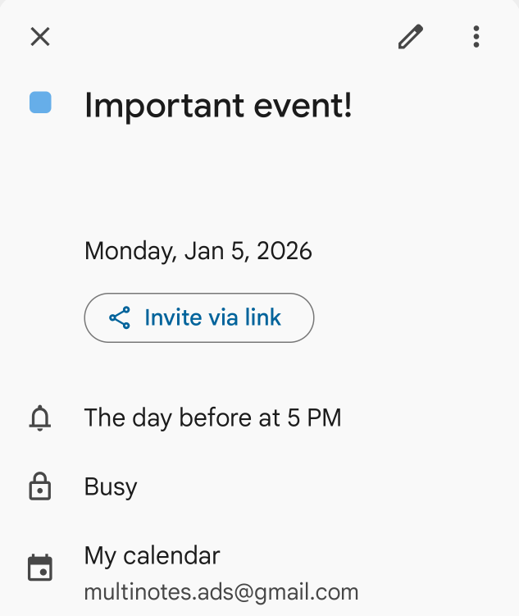Click the lock availability icon
Image resolution: width=519 pixels, height=616 pixels.
click(39, 487)
